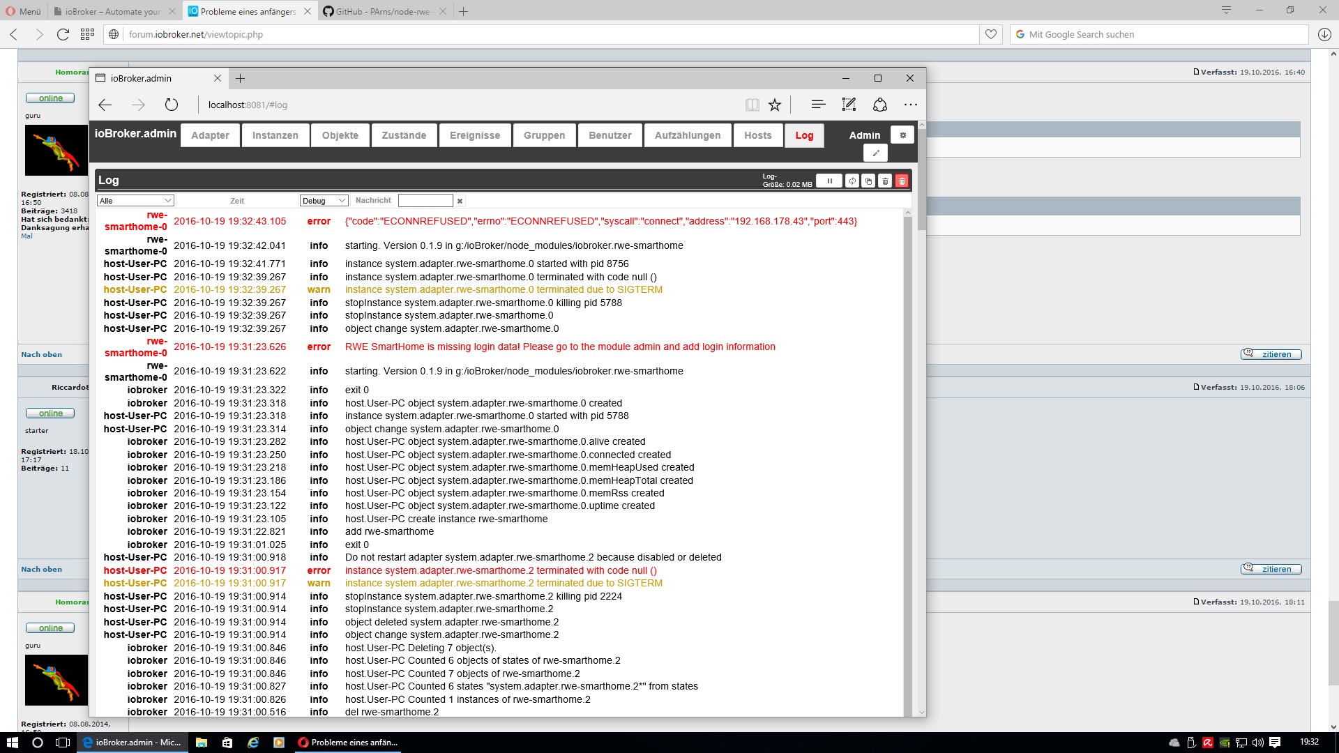
Task: Click the first forum 'zitieren' button
Action: pos(1271,354)
